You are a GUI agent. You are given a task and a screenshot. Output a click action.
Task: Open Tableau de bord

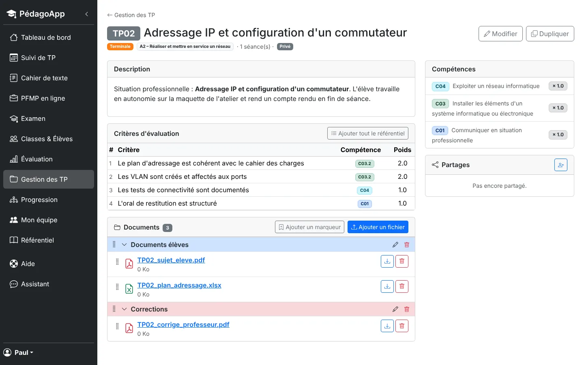49,37
